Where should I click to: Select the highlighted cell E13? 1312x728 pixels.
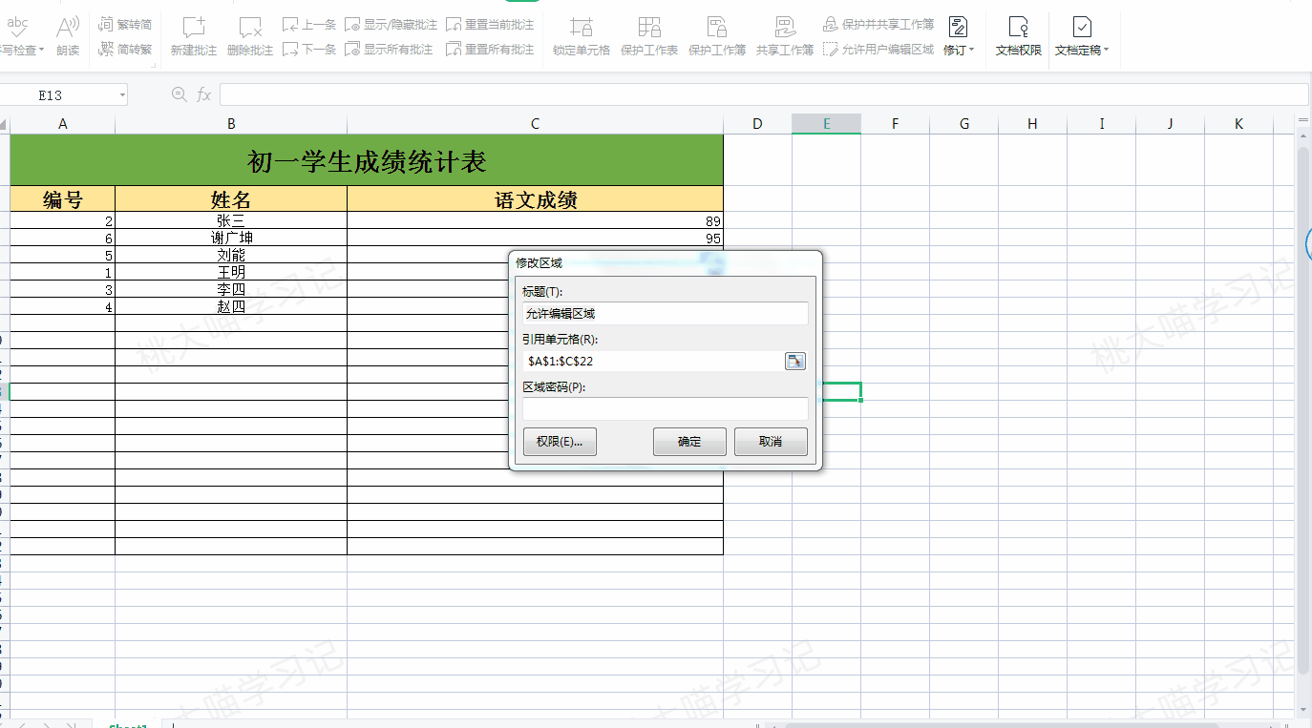(841, 391)
